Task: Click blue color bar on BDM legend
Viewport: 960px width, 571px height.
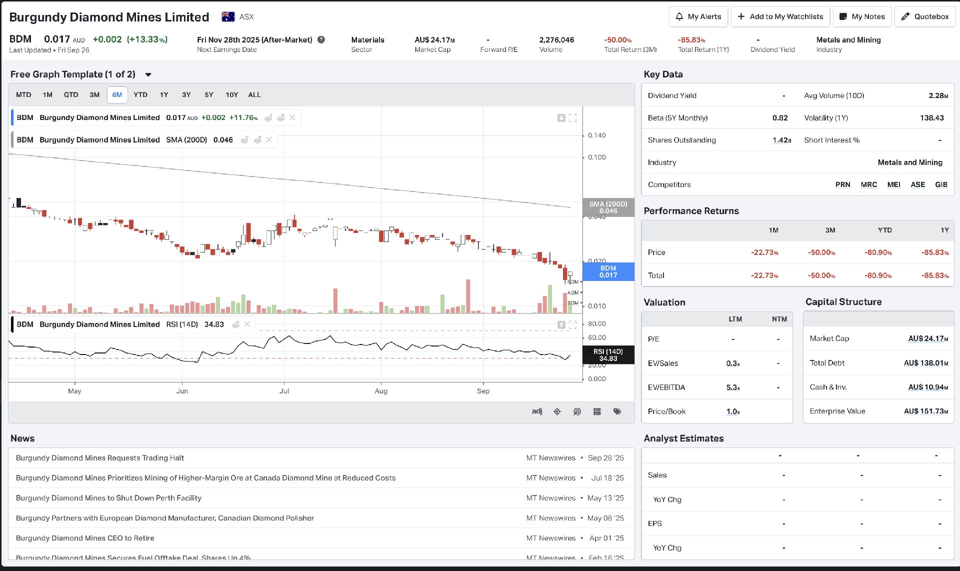Action: [12, 118]
